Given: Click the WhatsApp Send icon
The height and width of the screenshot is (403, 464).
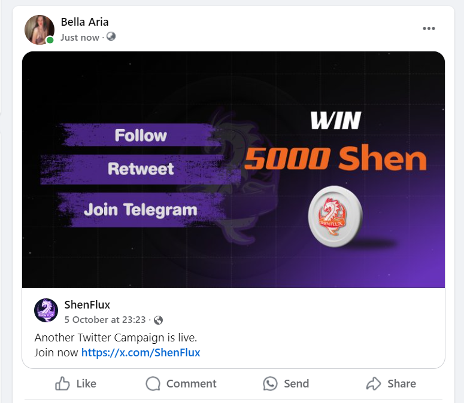Looking at the screenshot, I should (270, 383).
